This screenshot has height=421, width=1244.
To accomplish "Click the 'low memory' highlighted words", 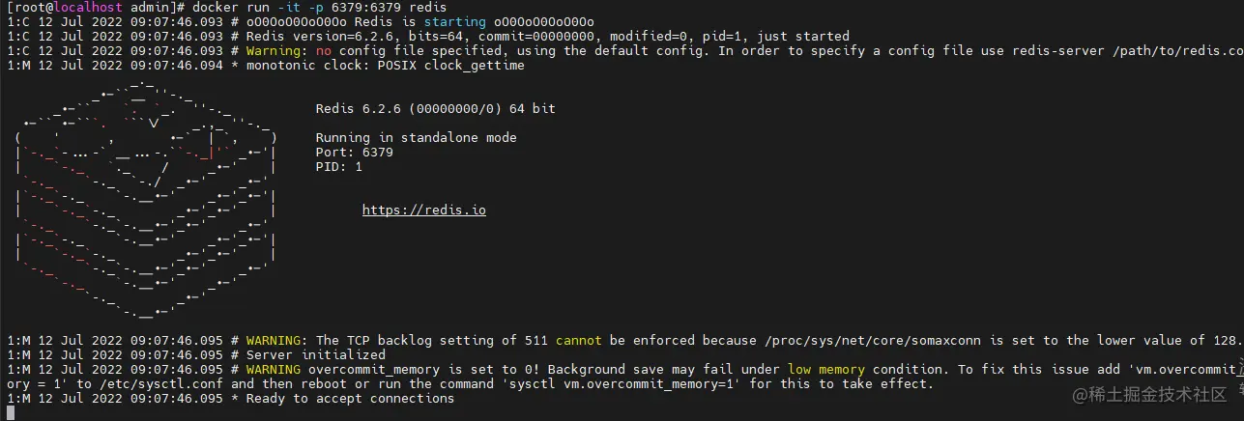I will pos(825,369).
